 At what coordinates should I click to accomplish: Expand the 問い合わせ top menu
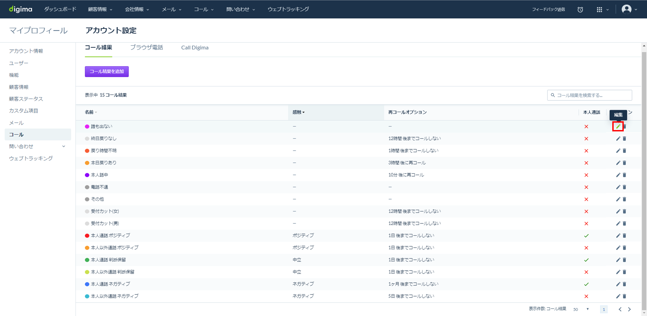pyautogui.click(x=241, y=9)
